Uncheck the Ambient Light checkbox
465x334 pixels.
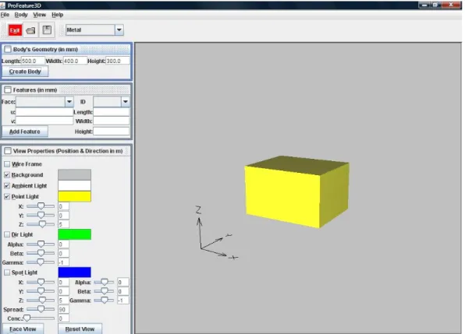[7, 186]
